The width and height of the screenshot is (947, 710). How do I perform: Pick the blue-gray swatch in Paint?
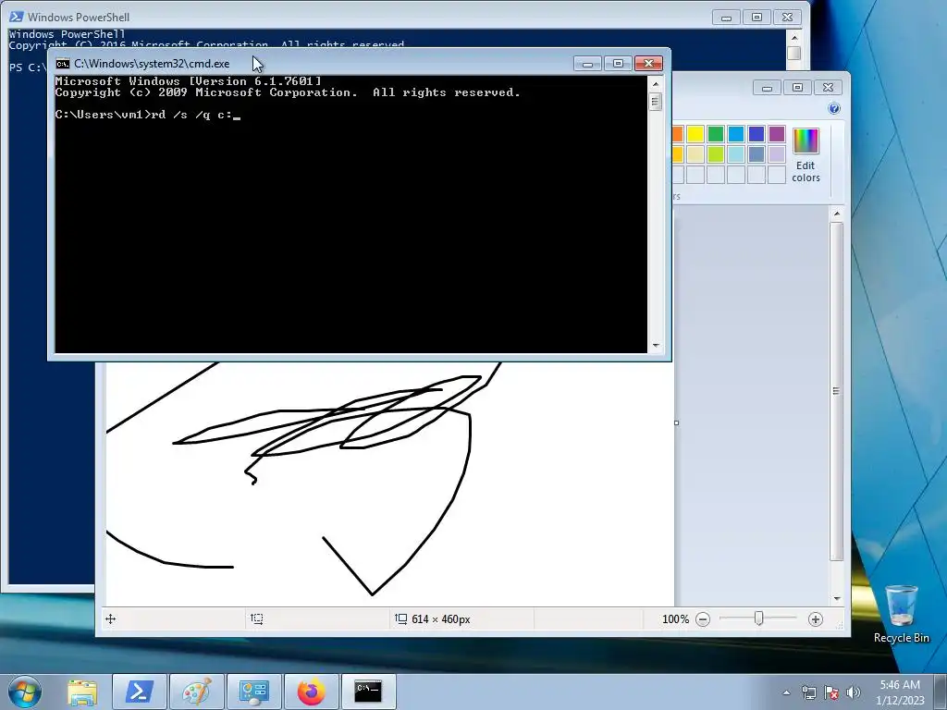pyautogui.click(x=756, y=154)
